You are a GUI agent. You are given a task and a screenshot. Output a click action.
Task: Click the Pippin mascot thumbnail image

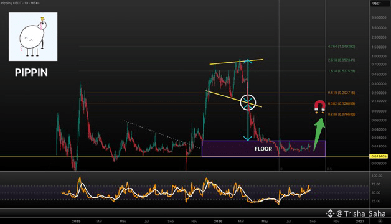[33, 37]
